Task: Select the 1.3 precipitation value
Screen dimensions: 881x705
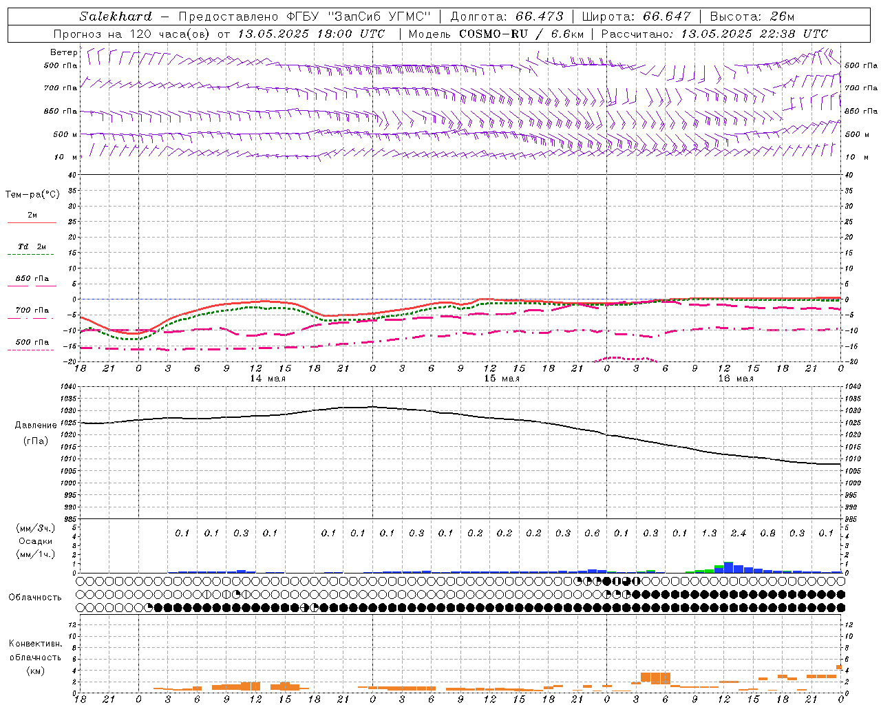Action: tap(709, 533)
